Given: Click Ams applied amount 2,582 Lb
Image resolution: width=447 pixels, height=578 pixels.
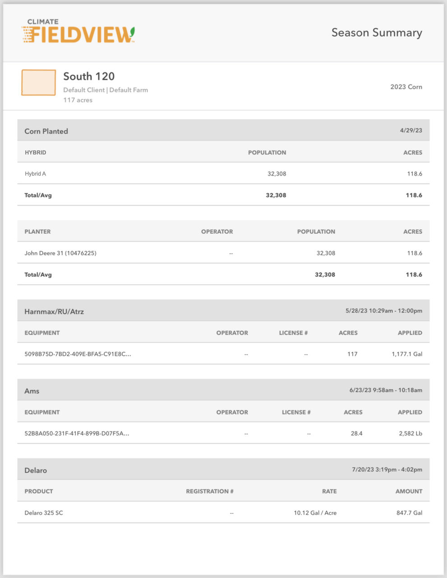Looking at the screenshot, I should (x=410, y=433).
